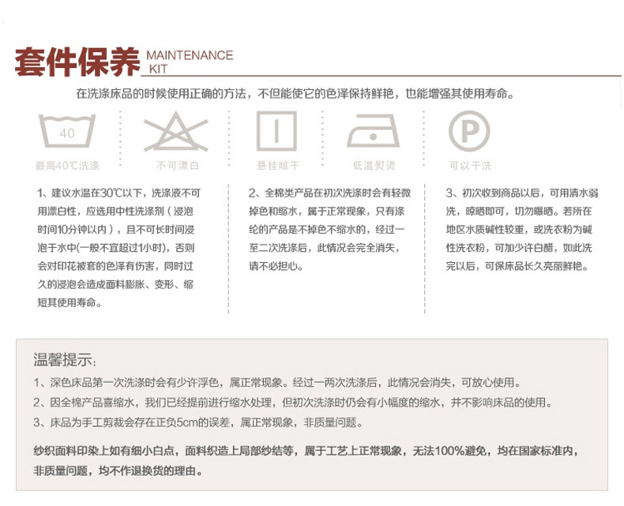This screenshot has width=624, height=506.
Task: Click the 最高40℃洗涤 label
Action: pyautogui.click(x=67, y=166)
